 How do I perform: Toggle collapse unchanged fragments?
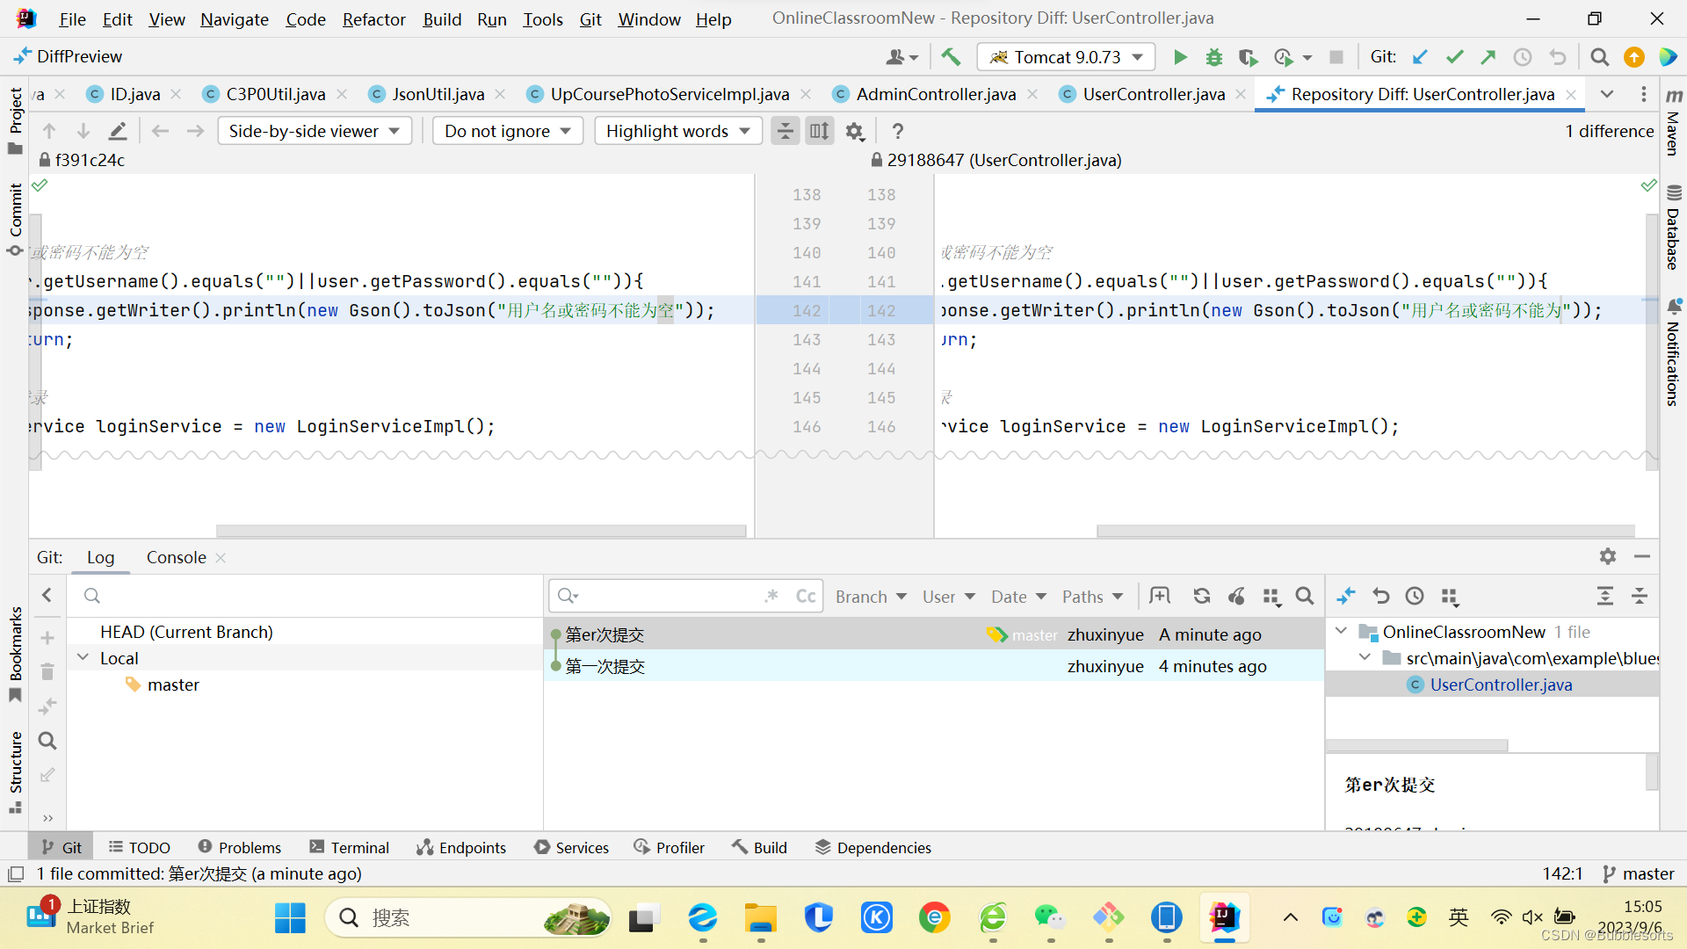click(x=785, y=132)
